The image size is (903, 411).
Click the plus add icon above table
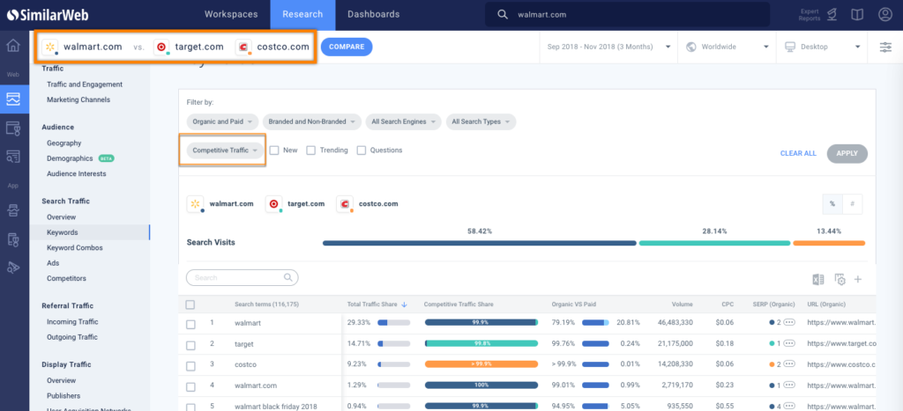pyautogui.click(x=857, y=279)
